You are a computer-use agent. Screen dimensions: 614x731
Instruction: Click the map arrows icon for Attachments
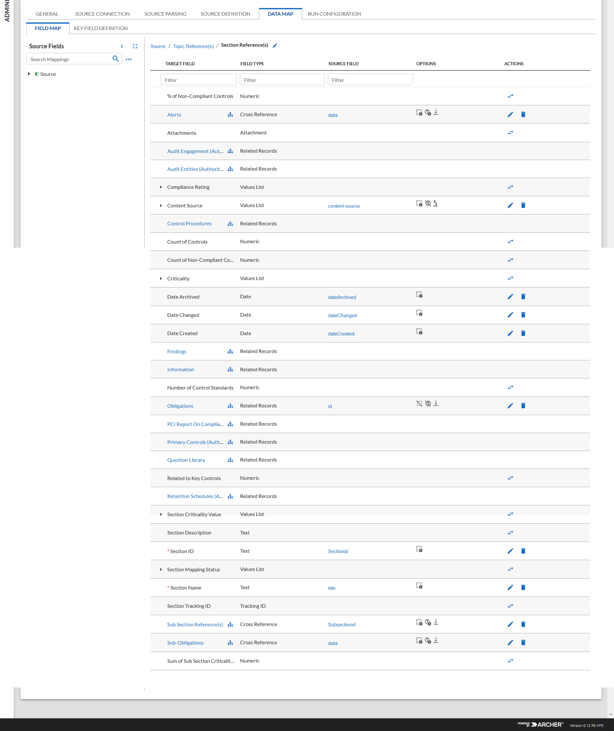pyautogui.click(x=510, y=133)
